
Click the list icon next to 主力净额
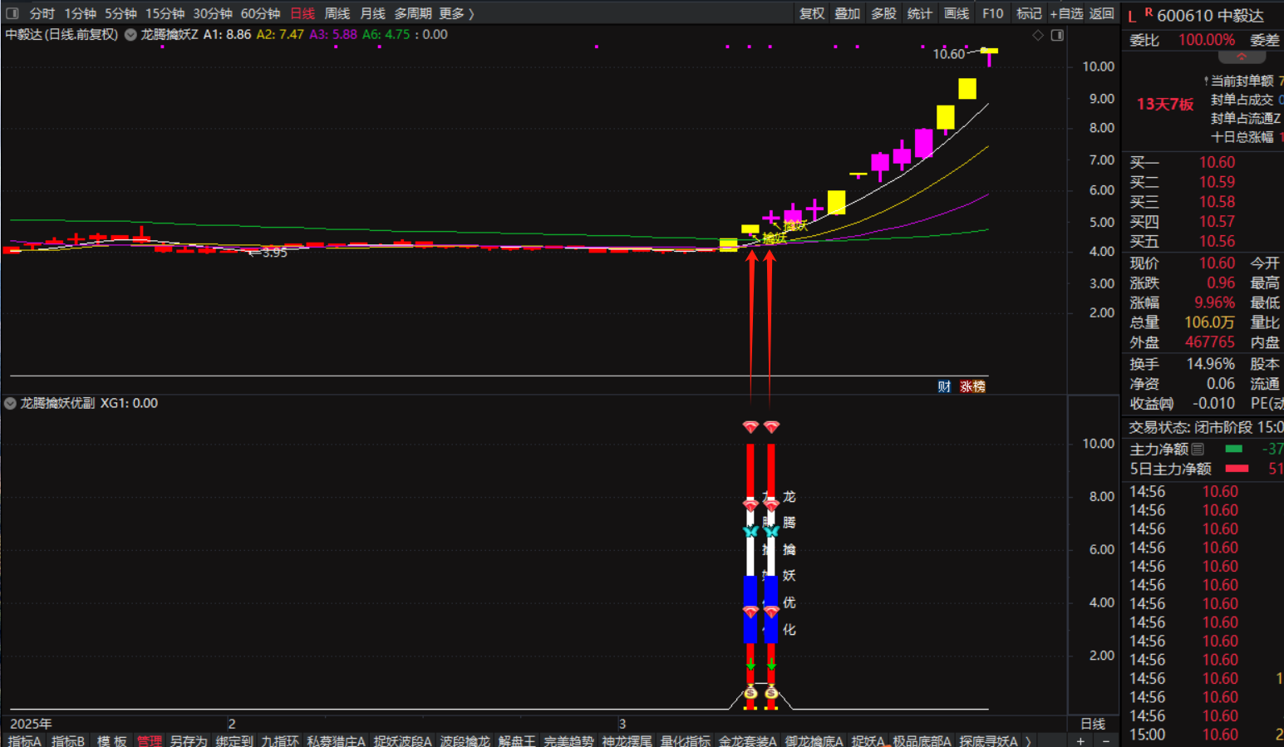point(1198,449)
